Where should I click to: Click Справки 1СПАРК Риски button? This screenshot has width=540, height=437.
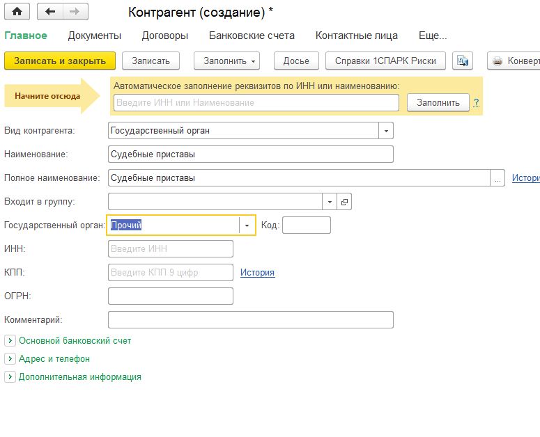[x=385, y=61]
